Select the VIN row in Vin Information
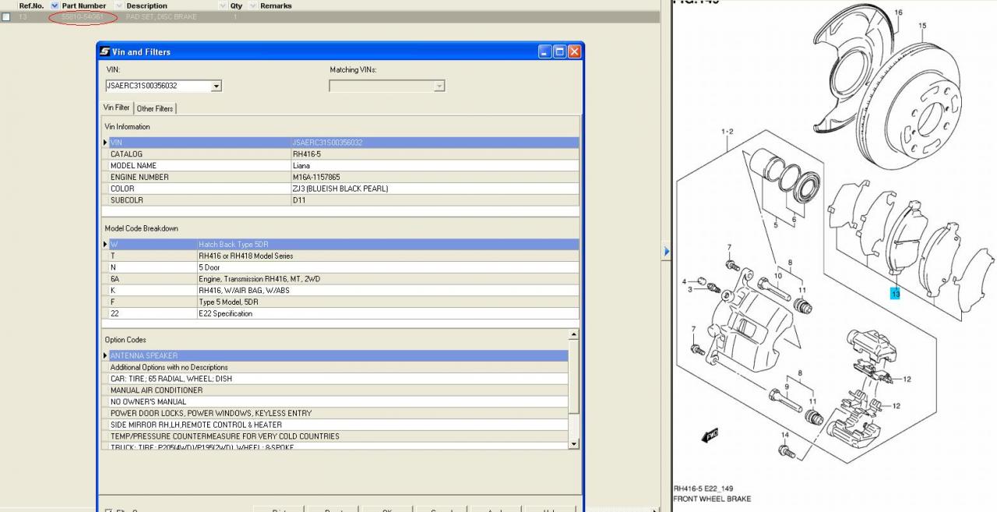The height and width of the screenshot is (512, 997). point(340,143)
